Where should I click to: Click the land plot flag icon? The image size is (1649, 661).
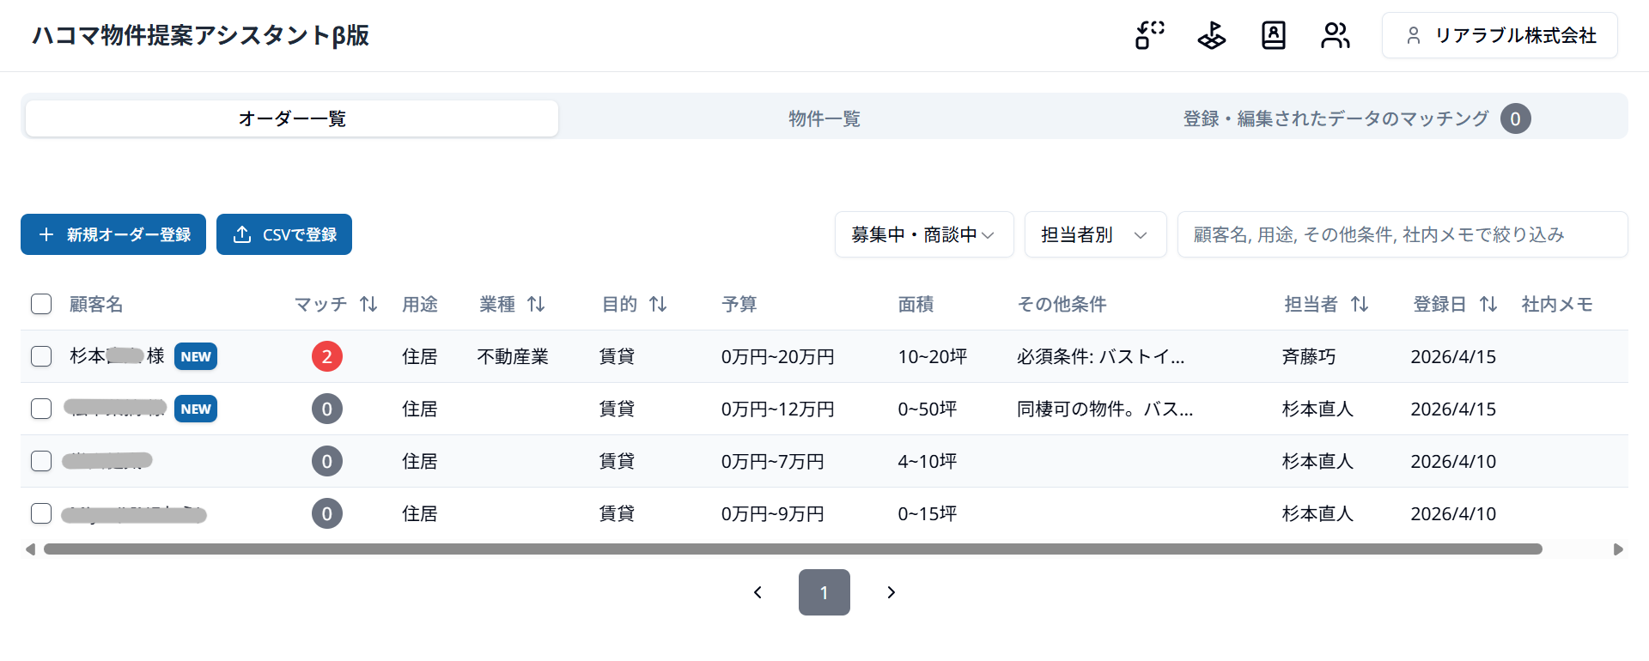tap(1212, 35)
